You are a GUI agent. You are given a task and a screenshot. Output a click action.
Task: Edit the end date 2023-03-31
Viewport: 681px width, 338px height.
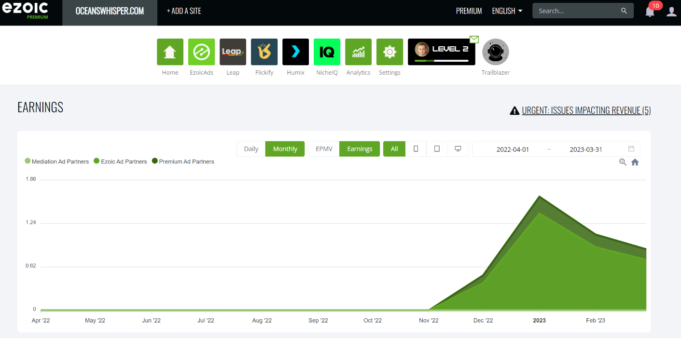(x=586, y=149)
